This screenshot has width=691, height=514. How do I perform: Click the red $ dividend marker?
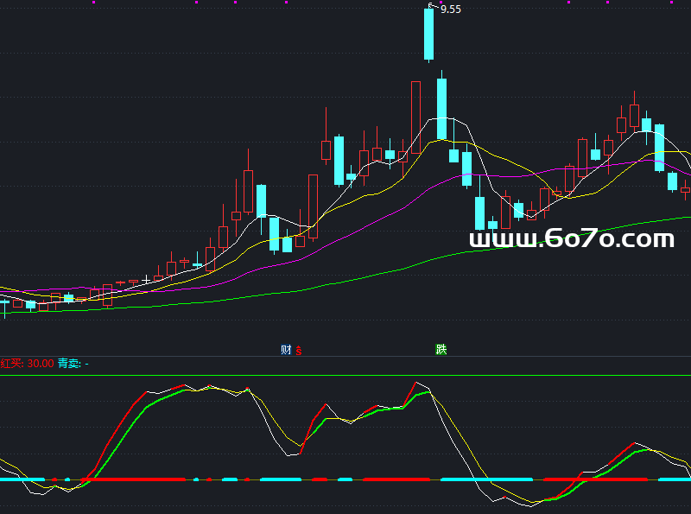299,350
